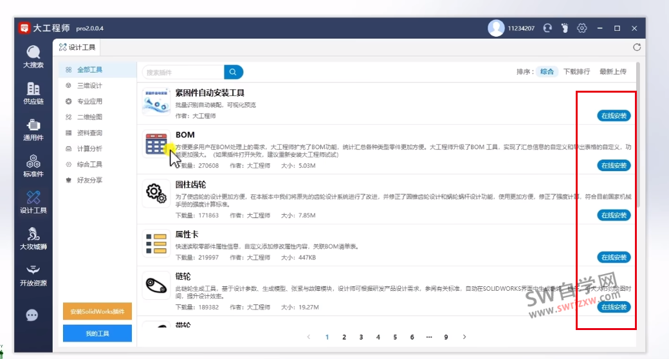Click 在线安装 for the BOM plugin

tap(614, 165)
